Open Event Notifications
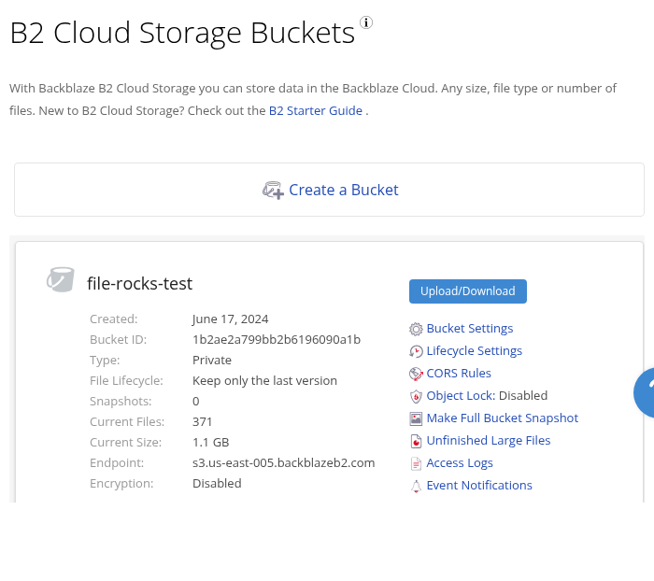The image size is (654, 581). 479,485
